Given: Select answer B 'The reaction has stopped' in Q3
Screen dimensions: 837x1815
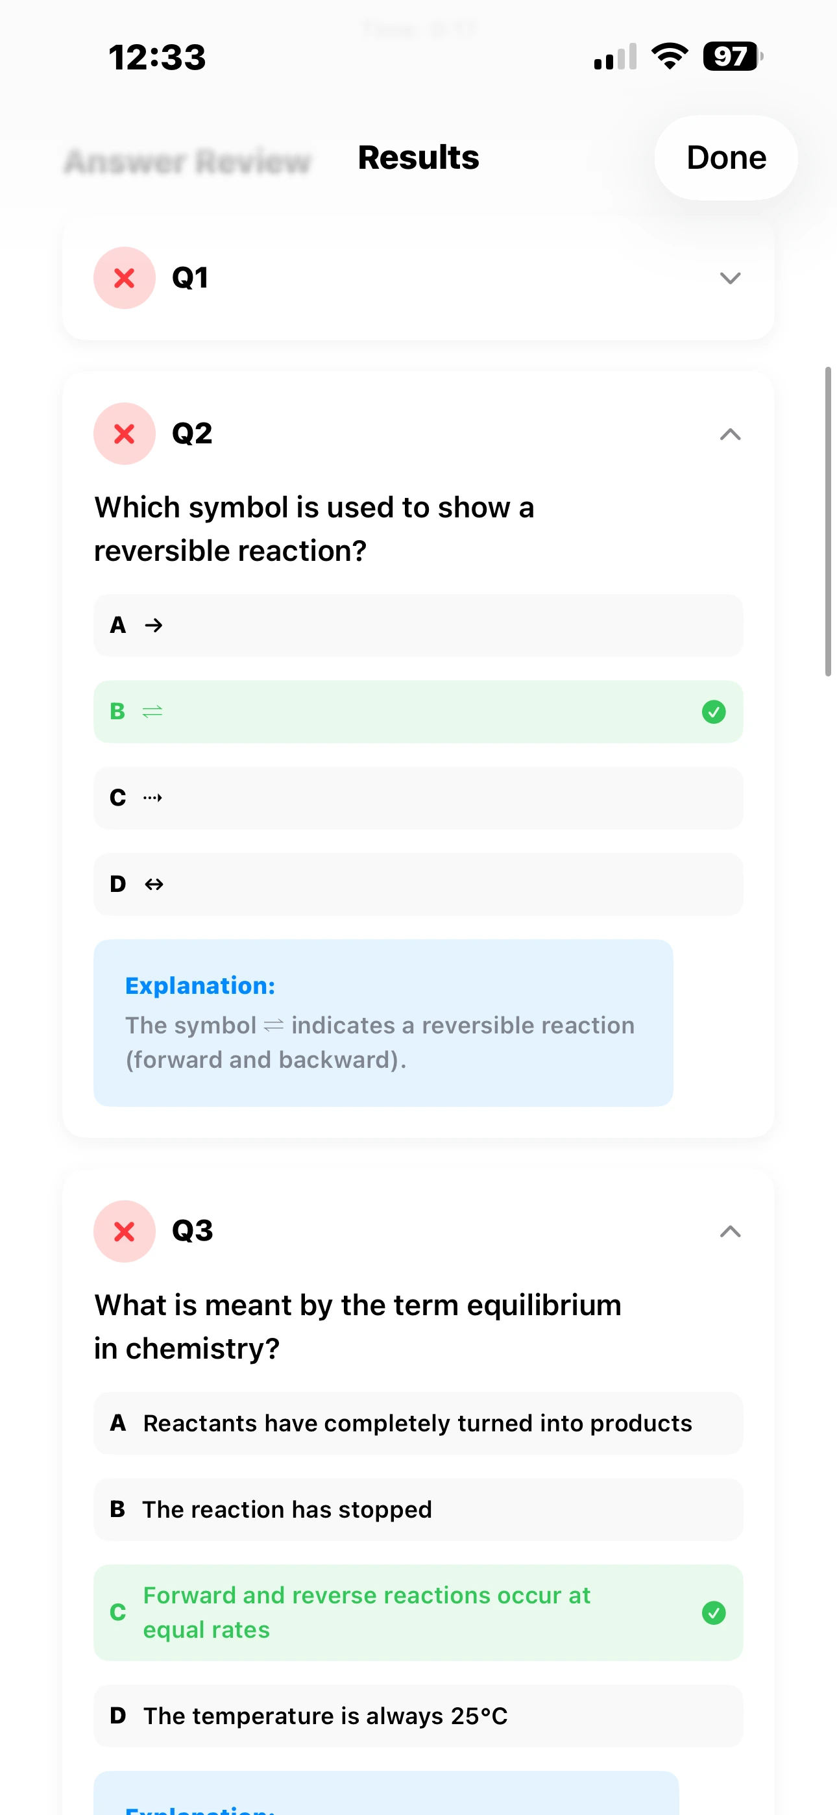Looking at the screenshot, I should 418,1510.
